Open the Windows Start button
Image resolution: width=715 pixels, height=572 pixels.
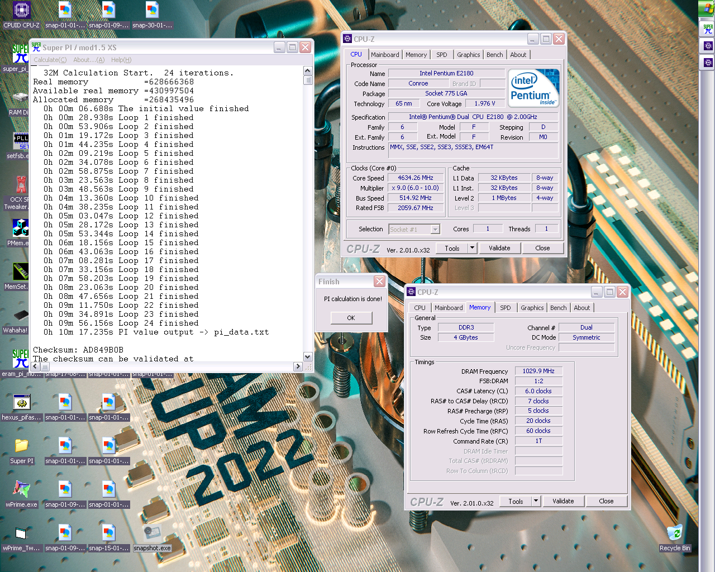tap(707, 8)
